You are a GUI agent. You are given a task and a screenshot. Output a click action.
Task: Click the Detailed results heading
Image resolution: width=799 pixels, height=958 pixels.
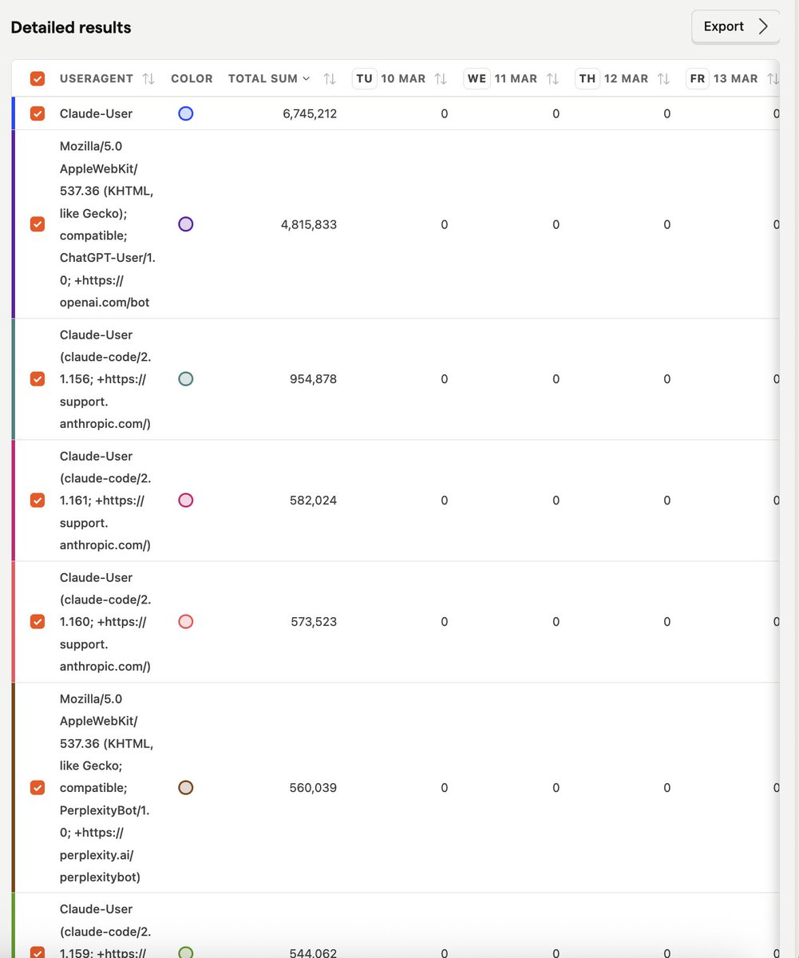point(71,27)
